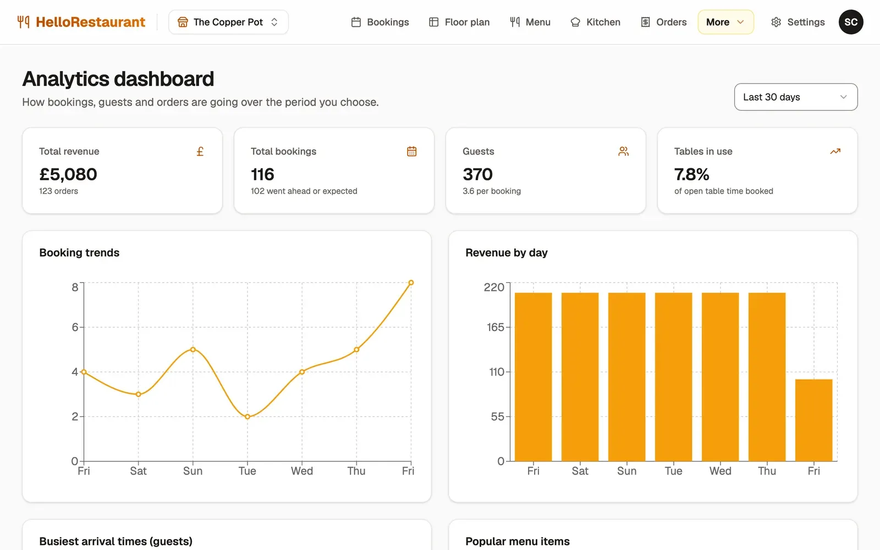Click the £5,080 total revenue value
The image size is (880, 550).
click(68, 174)
